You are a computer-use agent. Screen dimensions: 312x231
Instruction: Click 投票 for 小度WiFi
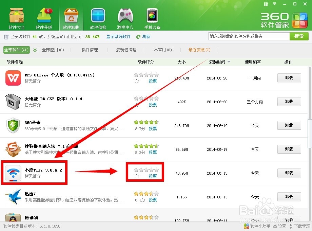coord(153,176)
